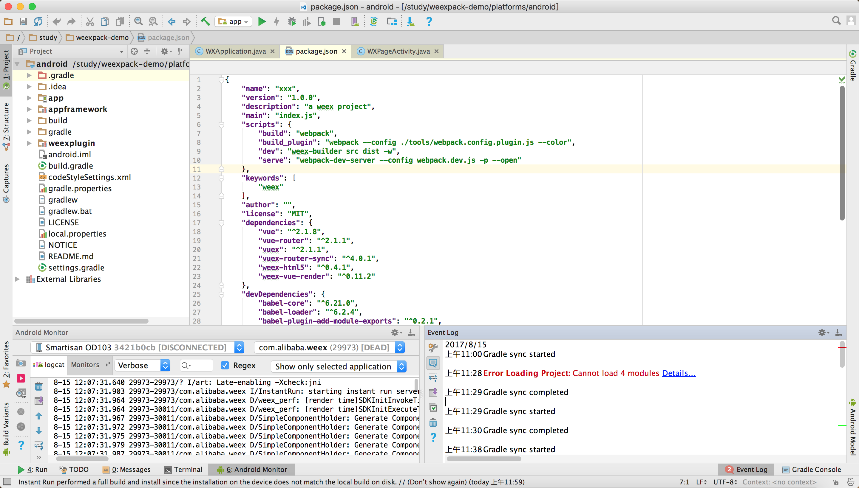Click the search magnifier icon at top right
The height and width of the screenshot is (488, 859).
[x=836, y=21]
